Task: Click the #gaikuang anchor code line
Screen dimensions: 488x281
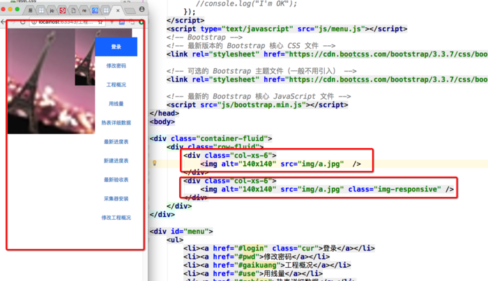Action: [267, 265]
